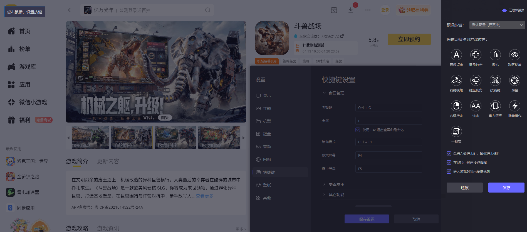Image resolution: width=527 pixels, height=232 pixels.
Task: Switch to the 游戏资讯 tab
Action: click(x=108, y=228)
